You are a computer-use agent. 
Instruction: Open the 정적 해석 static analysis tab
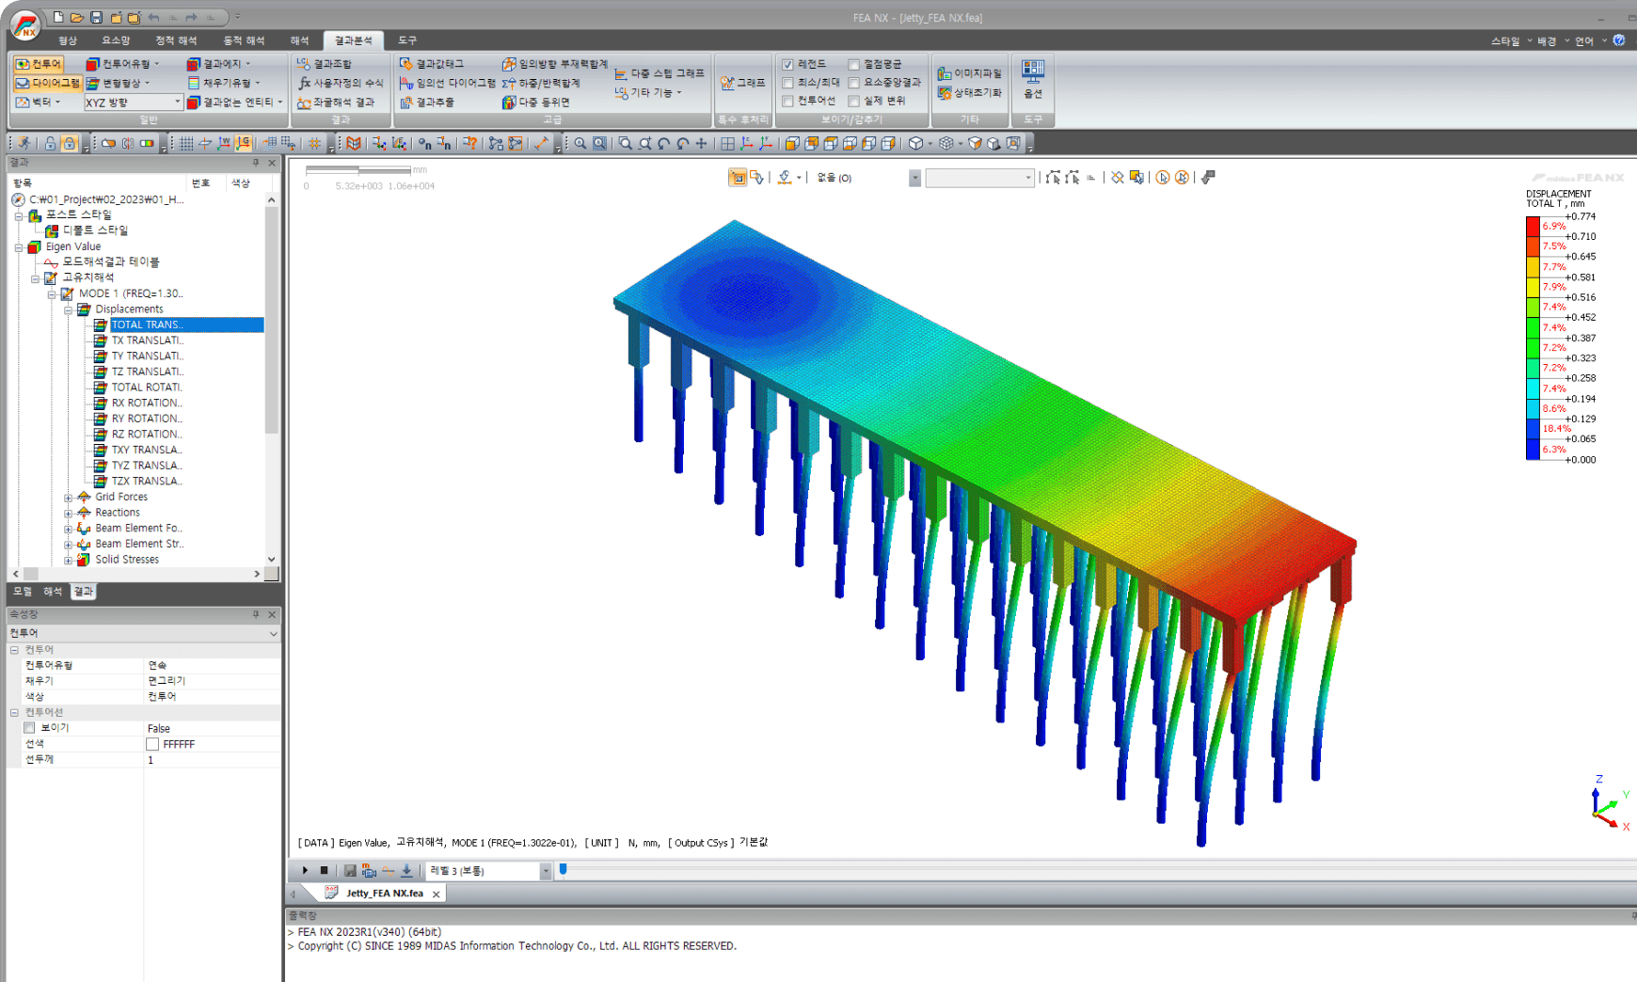[x=176, y=40]
